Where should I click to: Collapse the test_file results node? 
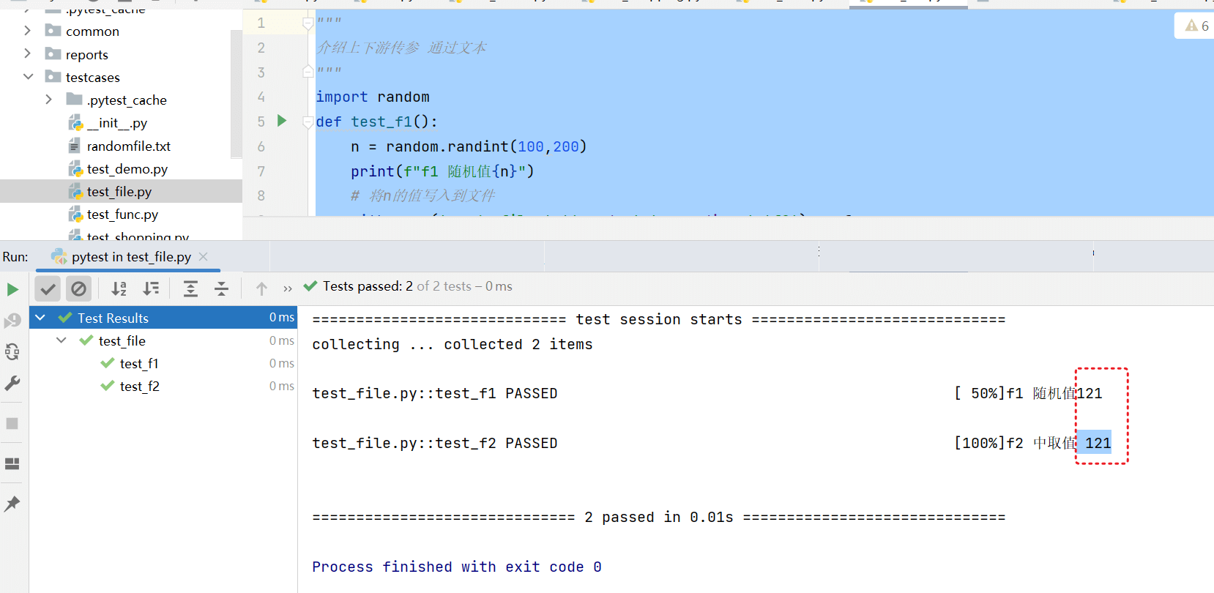tap(62, 340)
